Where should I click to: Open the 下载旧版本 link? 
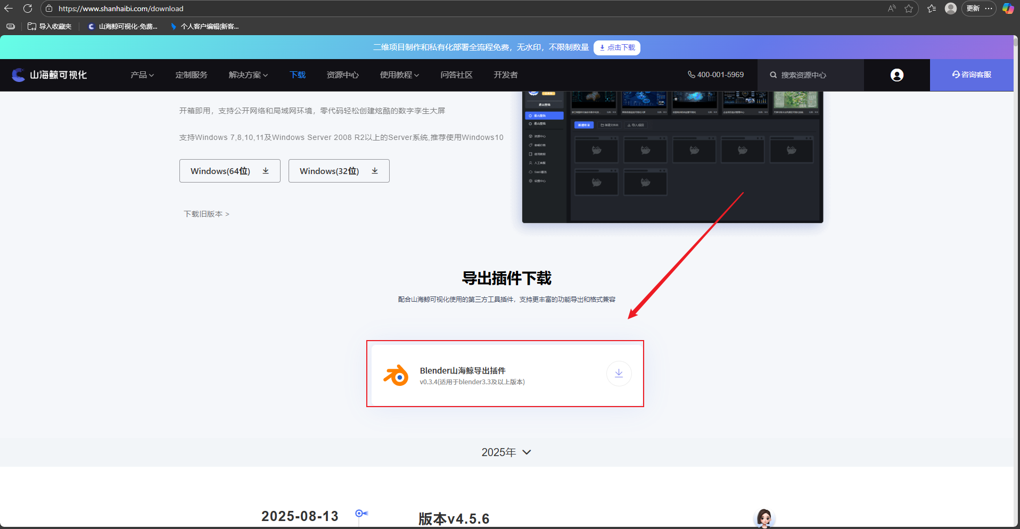207,214
